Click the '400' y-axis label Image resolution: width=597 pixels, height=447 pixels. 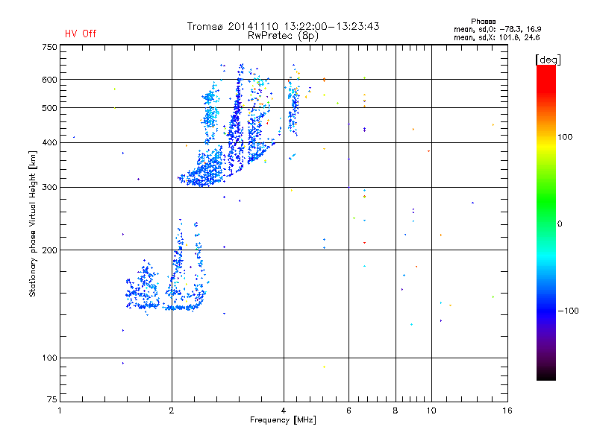point(49,142)
